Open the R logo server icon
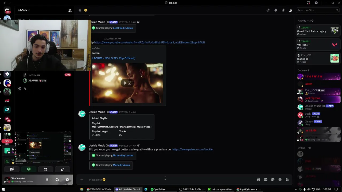 [7, 109]
